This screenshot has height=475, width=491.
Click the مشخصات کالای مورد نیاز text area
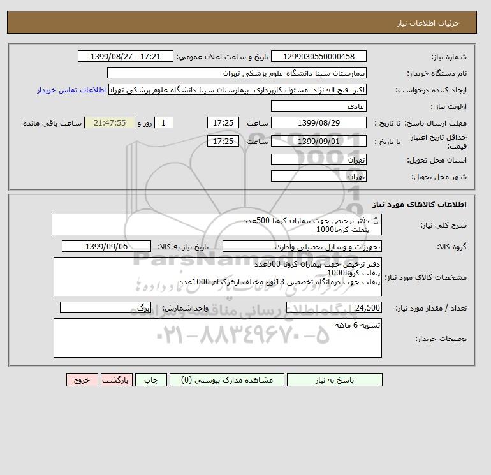tap(217, 277)
